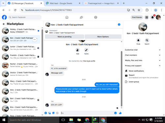Click the Facebook logo icon
The image size is (165, 123).
(4, 17)
